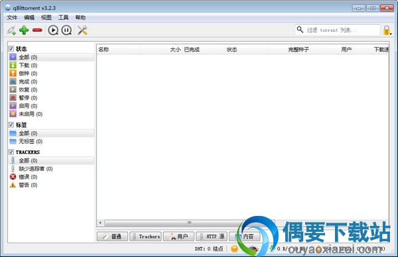Switch to the Trackers tab

pos(145,236)
